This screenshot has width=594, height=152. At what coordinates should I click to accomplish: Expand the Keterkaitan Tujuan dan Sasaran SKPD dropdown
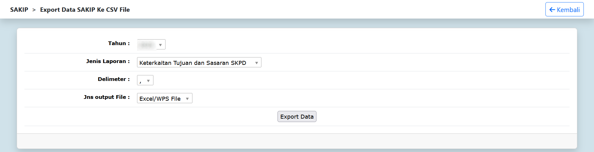[199, 62]
